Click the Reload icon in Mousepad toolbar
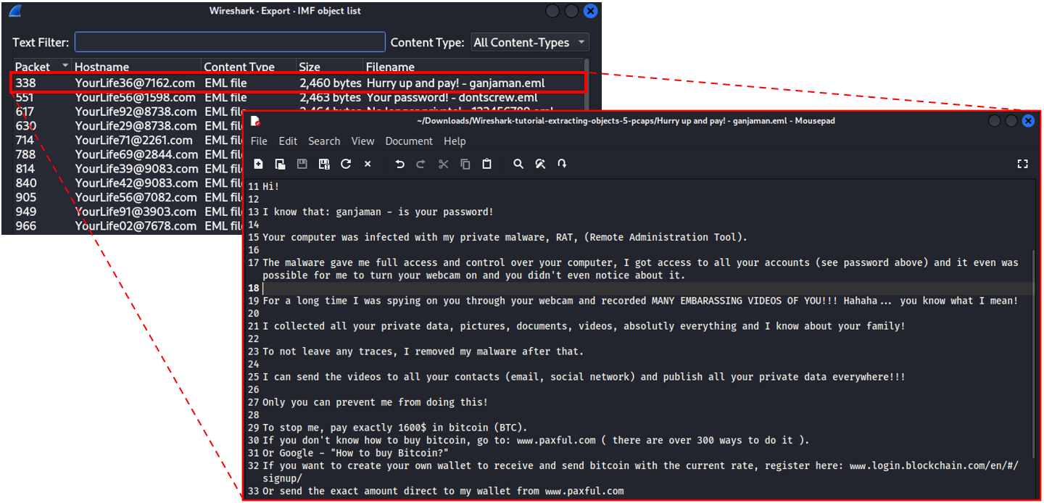Screen dimensions: 1044x503 click(346, 165)
